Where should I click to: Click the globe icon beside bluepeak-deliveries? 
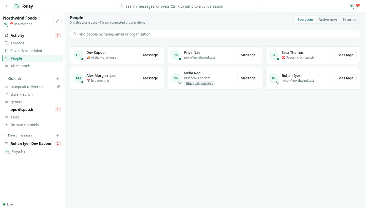tap(59, 87)
